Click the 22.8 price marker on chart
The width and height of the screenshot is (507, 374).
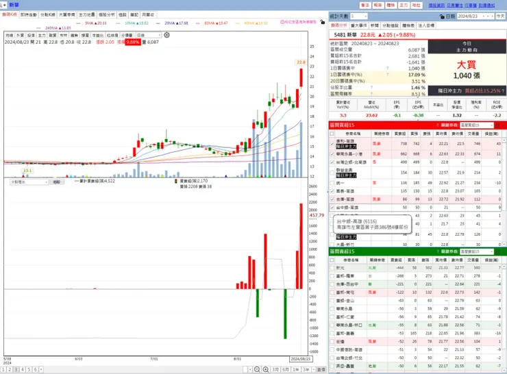pyautogui.click(x=301, y=62)
